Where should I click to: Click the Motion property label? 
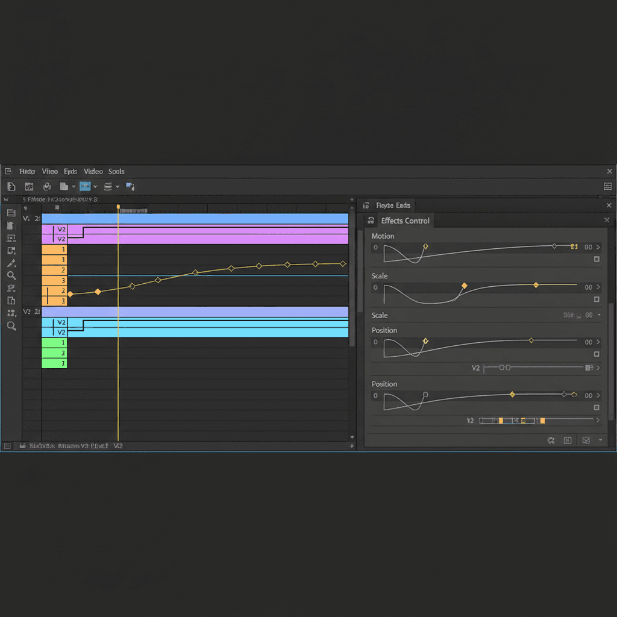(x=383, y=236)
